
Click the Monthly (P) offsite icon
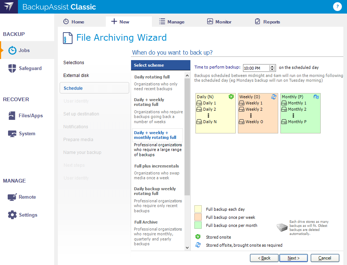[x=316, y=97]
